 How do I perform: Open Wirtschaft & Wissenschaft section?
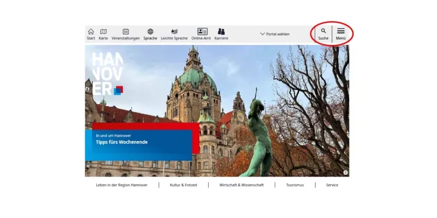pyautogui.click(x=241, y=185)
